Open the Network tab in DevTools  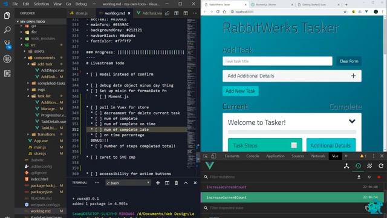tap(318, 156)
